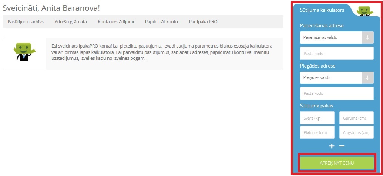
Task: Focus the Garums (cm) input field
Action: pos(356,118)
